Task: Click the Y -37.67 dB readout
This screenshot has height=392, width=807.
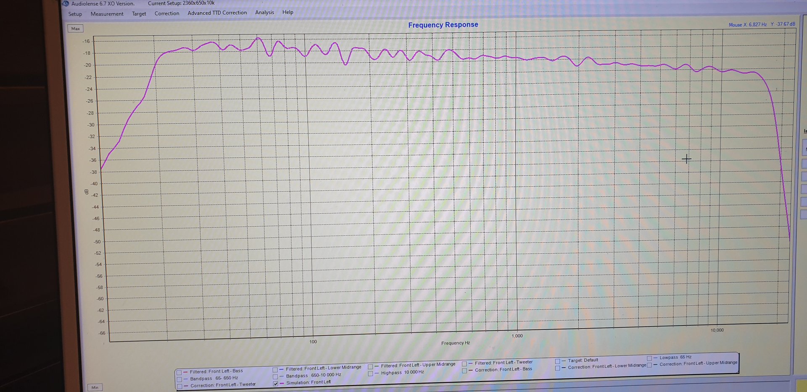Action: click(x=783, y=24)
